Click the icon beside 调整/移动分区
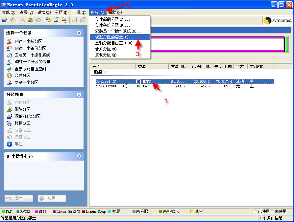This screenshot has width=294, height=222. (x=10, y=116)
